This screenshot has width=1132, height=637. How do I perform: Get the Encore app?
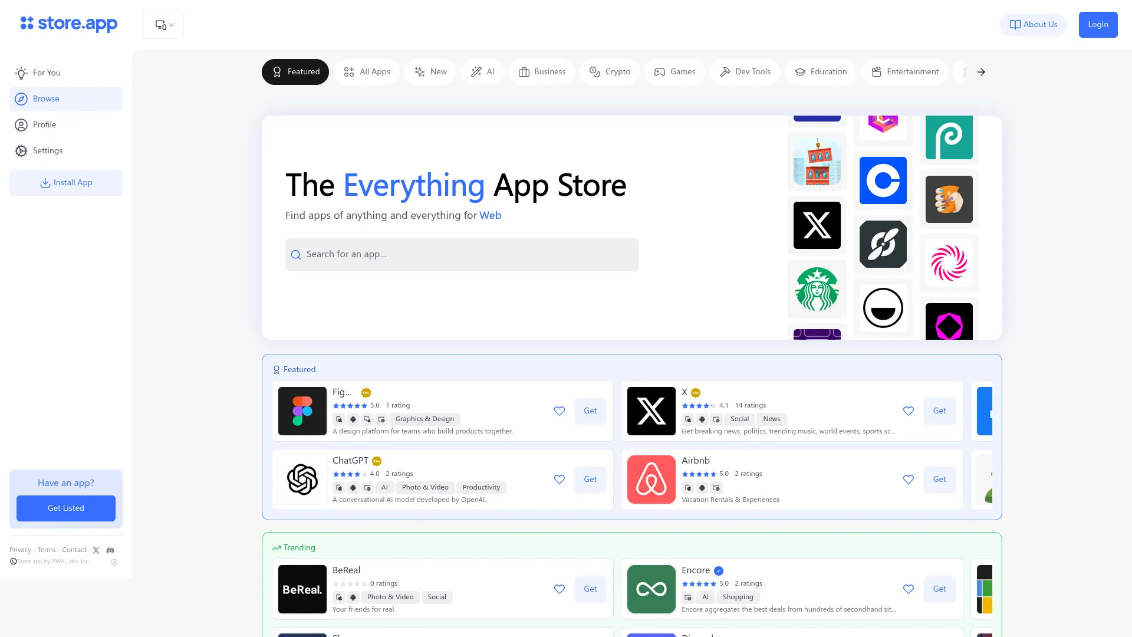(939, 589)
